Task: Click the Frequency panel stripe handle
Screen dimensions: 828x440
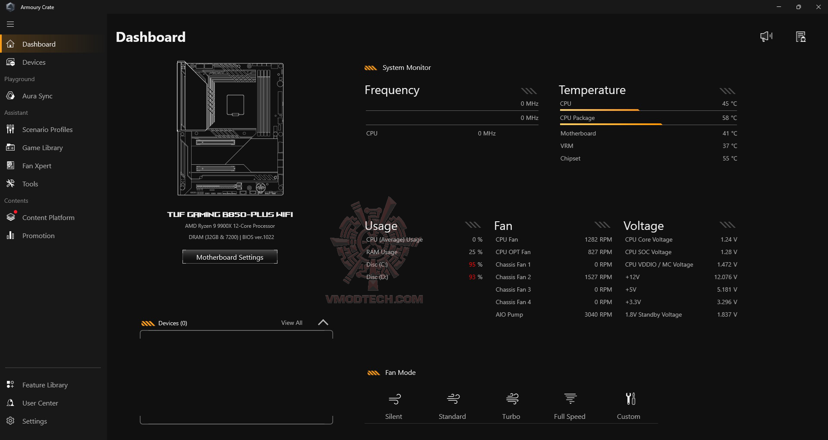Action: point(529,91)
